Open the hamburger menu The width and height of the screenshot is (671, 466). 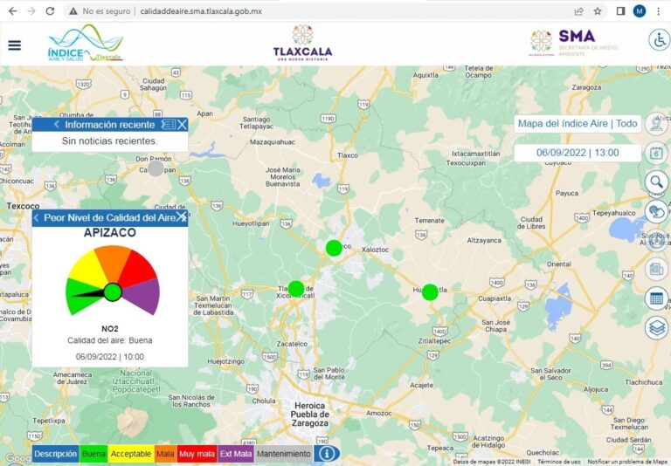point(15,45)
